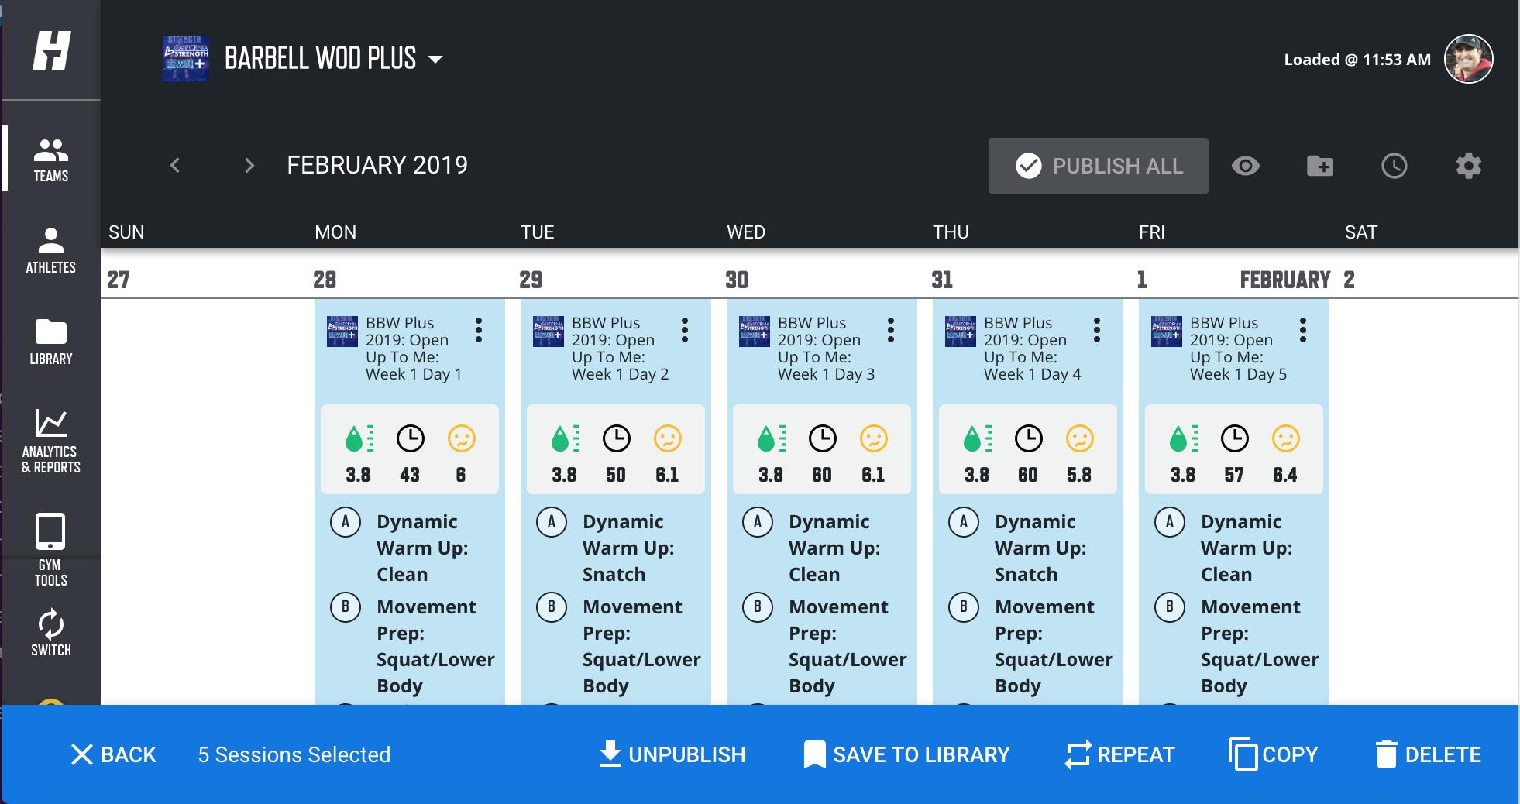Click the intensity droplet icon on Day 3 session

coord(771,438)
